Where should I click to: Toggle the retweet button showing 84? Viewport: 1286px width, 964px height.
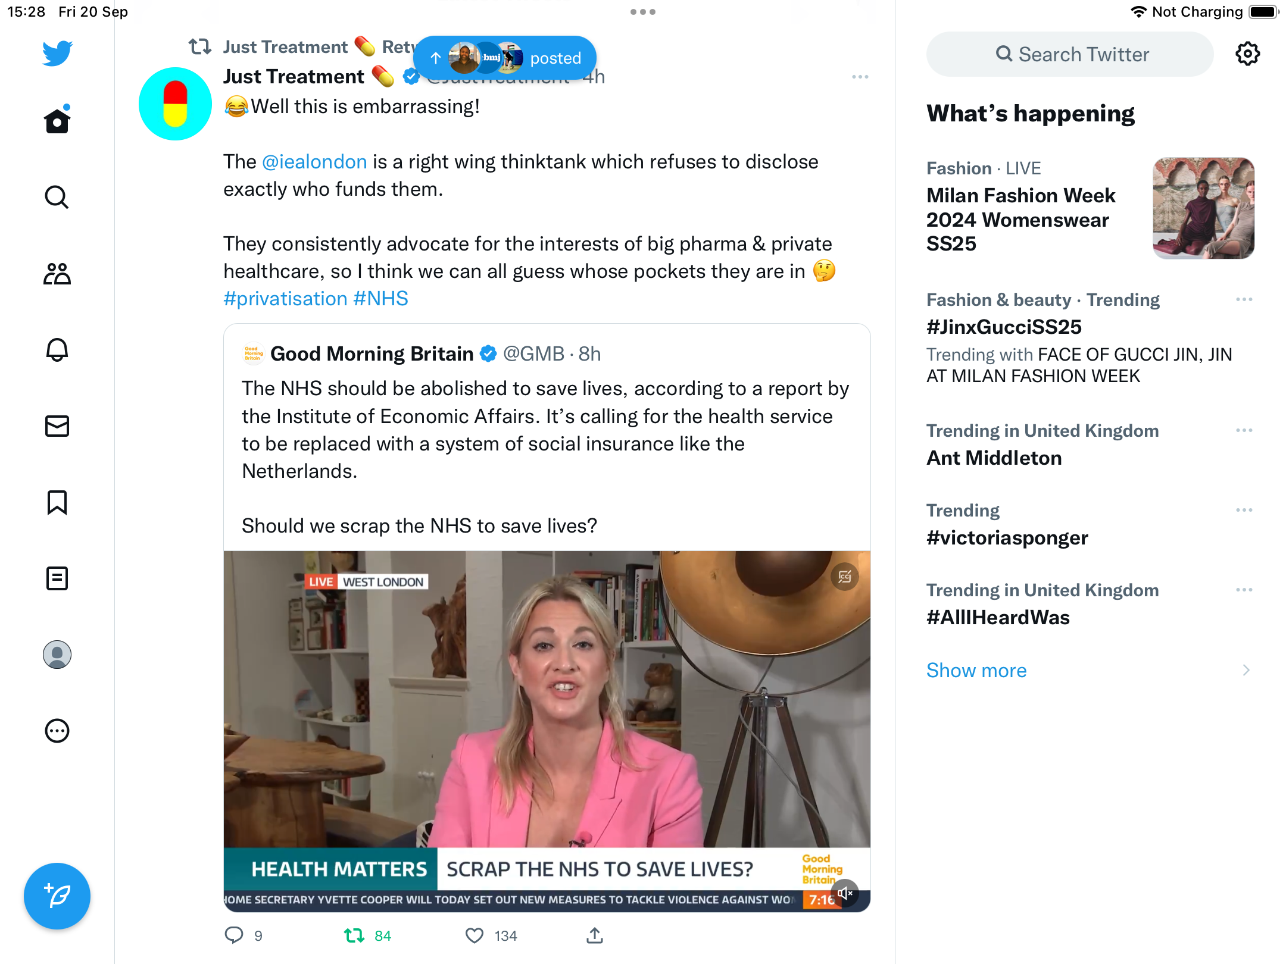coord(355,935)
